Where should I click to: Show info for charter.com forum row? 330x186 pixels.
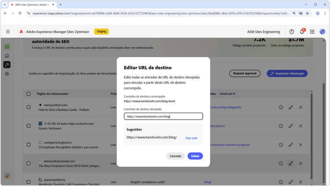click(281, 126)
